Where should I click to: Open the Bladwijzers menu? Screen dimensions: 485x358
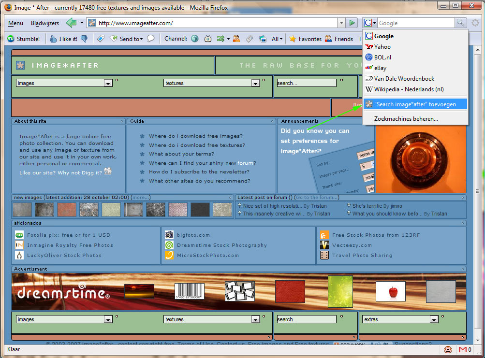pos(45,23)
